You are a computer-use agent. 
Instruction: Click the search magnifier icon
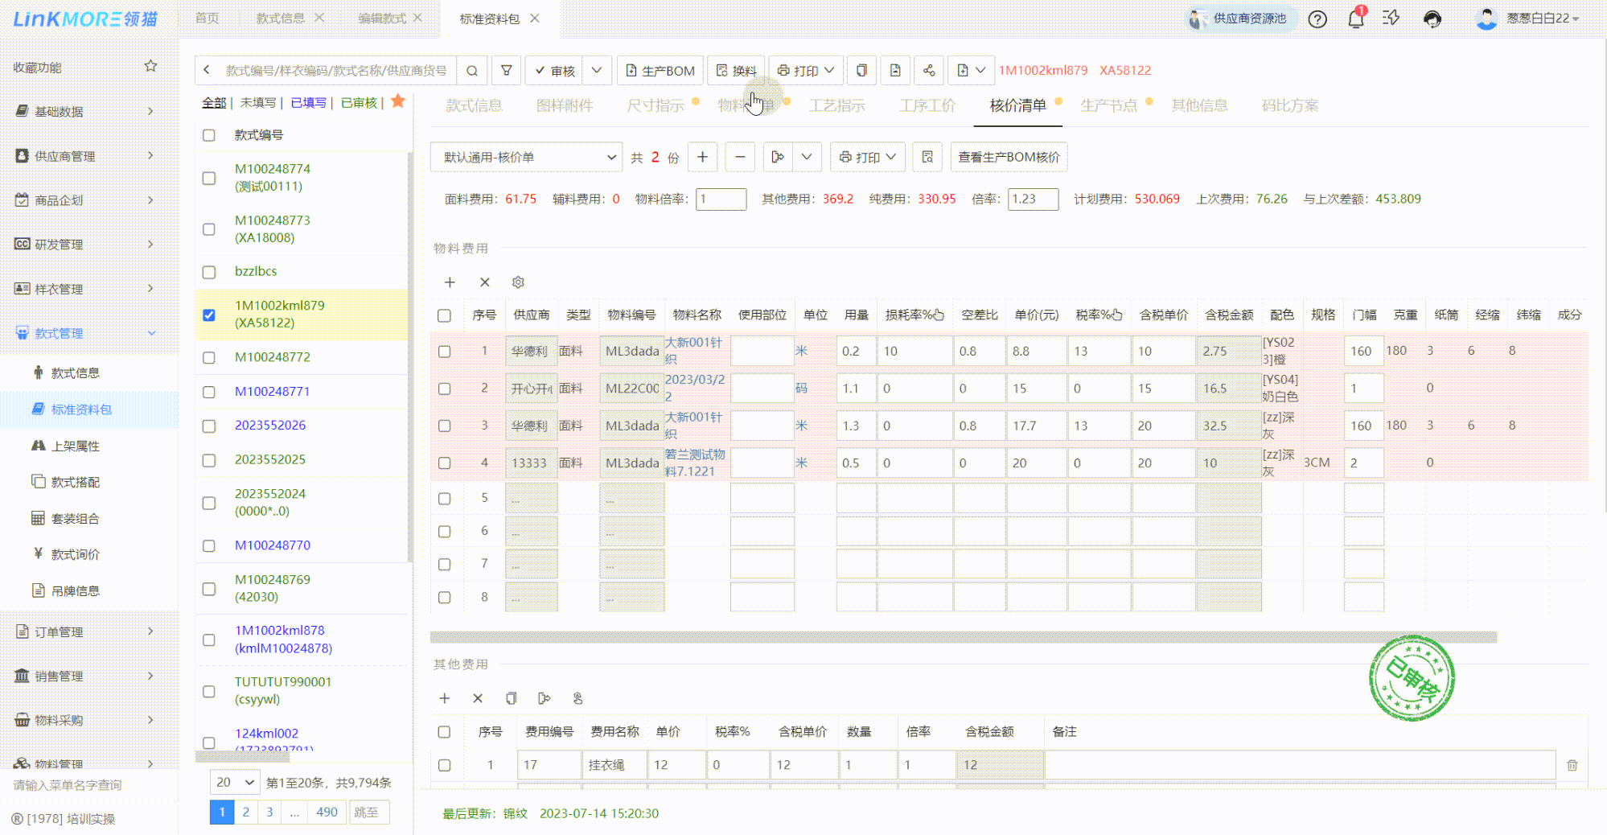(x=472, y=71)
